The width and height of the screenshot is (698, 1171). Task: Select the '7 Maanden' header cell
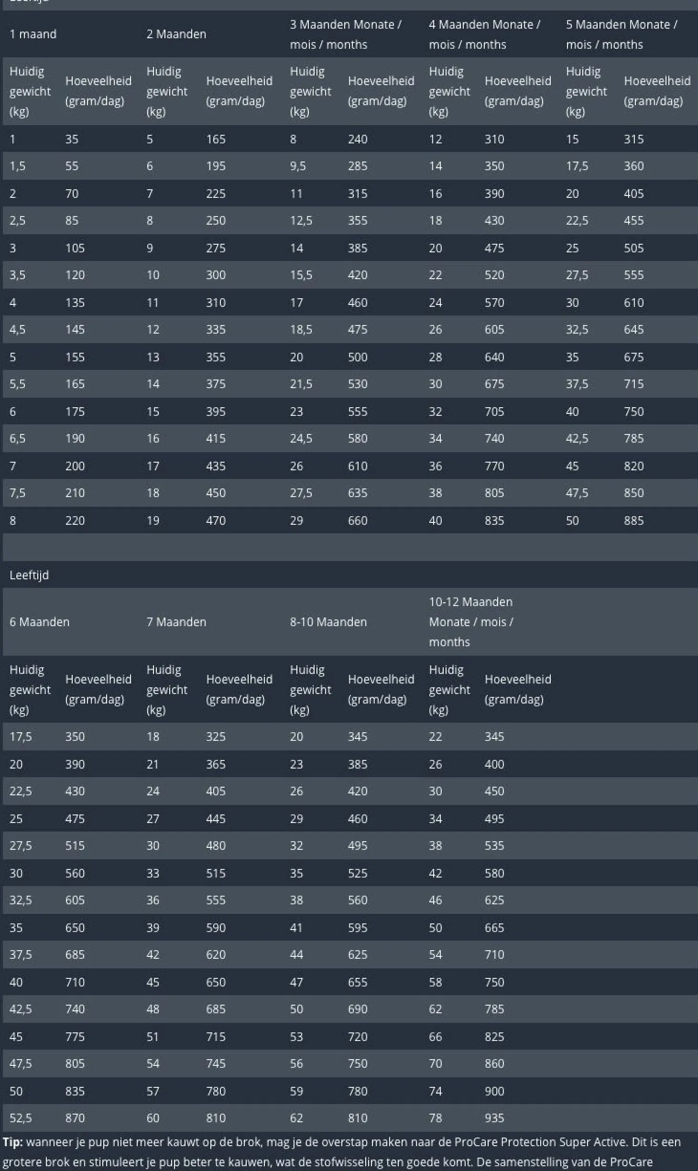tap(176, 622)
